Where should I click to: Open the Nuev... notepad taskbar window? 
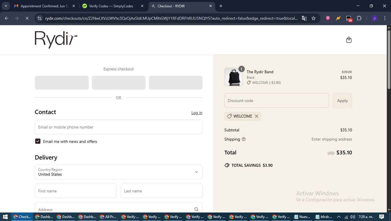pyautogui.click(x=302, y=217)
